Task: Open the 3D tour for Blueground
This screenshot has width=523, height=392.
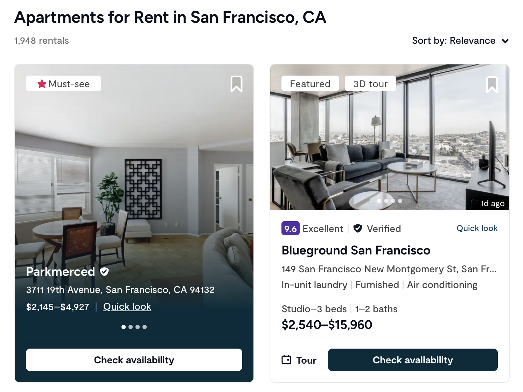Action: click(x=370, y=84)
